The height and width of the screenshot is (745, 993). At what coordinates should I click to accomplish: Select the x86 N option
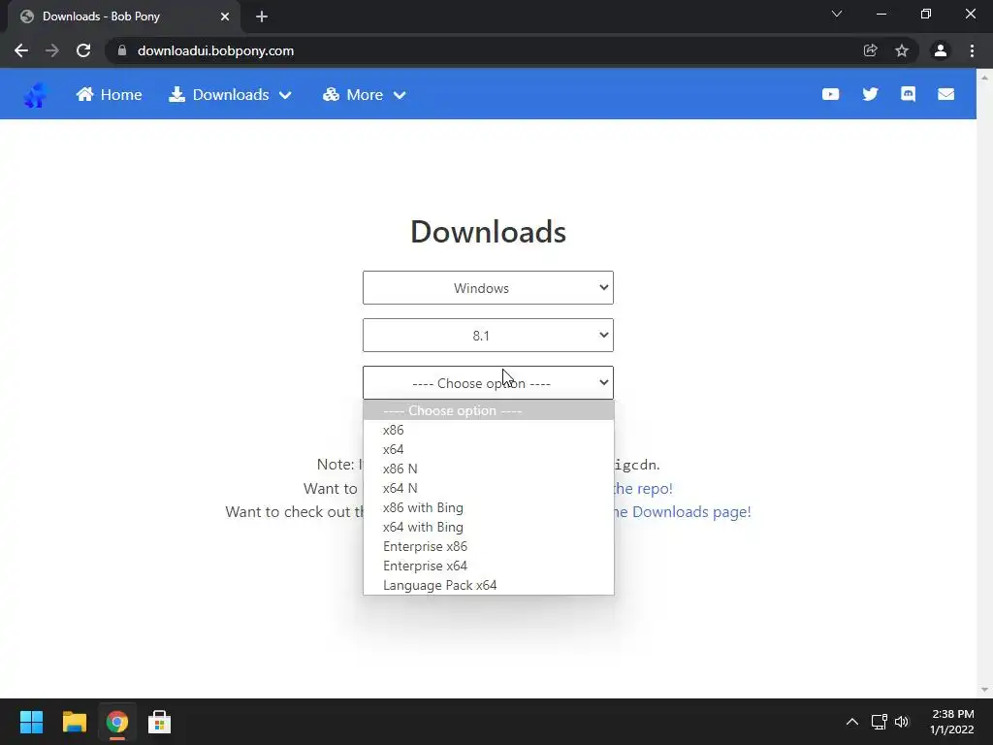[x=489, y=469]
